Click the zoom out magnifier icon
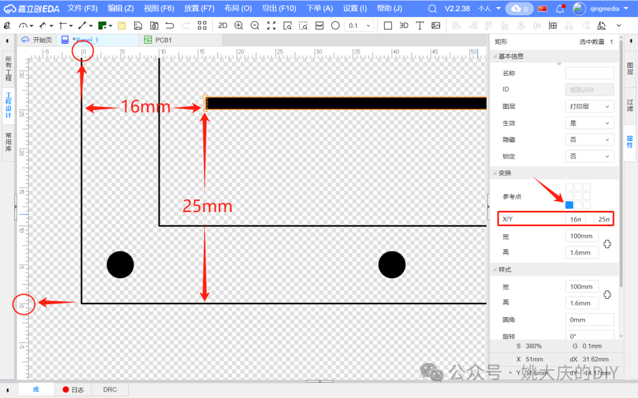 pyautogui.click(x=255, y=25)
